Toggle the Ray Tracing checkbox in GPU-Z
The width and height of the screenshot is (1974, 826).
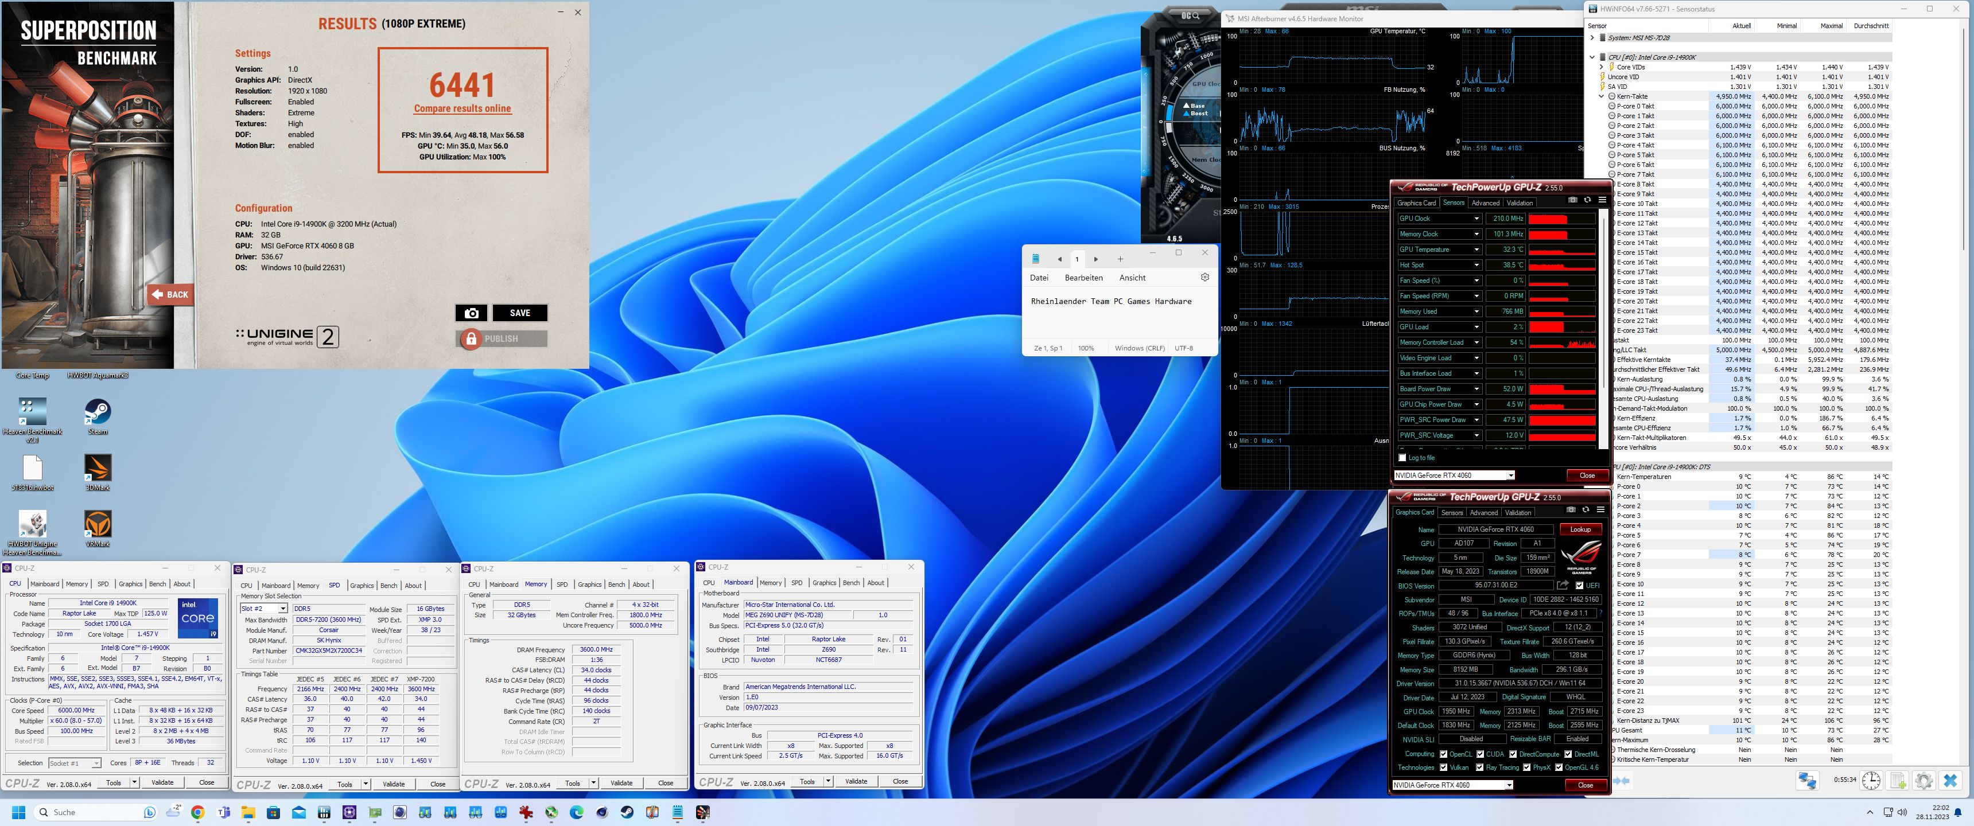1480,767
